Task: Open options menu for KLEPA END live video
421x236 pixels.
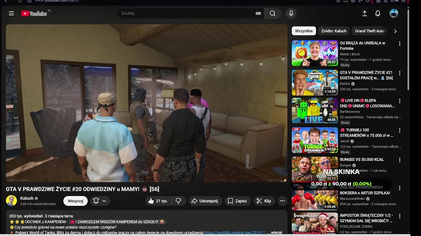Action: click(x=400, y=101)
